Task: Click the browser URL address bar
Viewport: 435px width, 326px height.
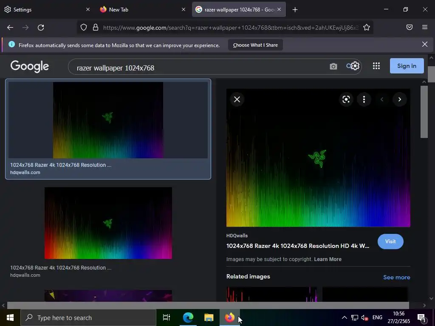Action: pyautogui.click(x=230, y=28)
